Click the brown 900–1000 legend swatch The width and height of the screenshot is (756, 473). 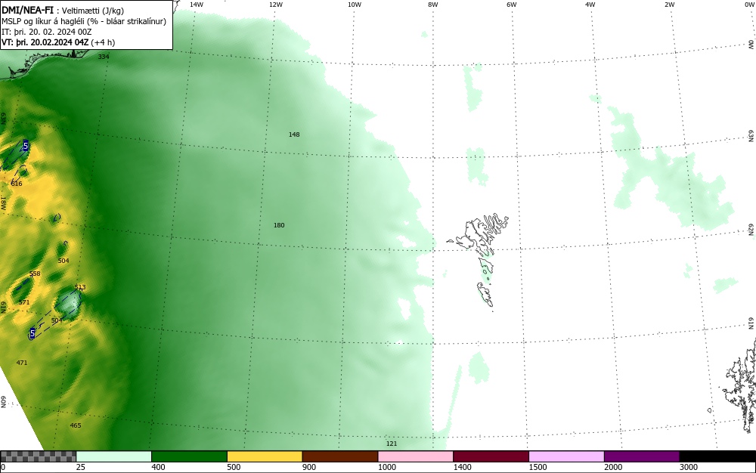click(340, 456)
